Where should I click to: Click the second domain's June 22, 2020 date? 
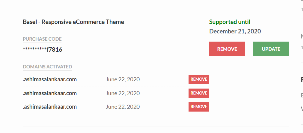coord(123,93)
